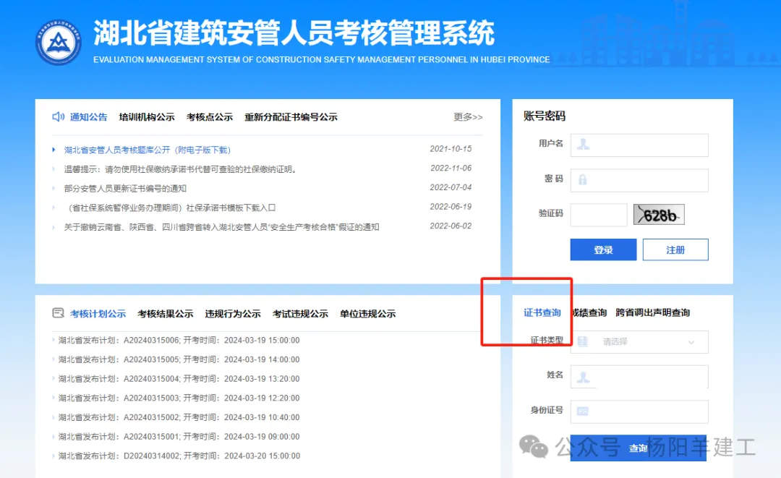The width and height of the screenshot is (781, 478).
Task: Open plan A20240315001 entry
Action: pyautogui.click(x=179, y=437)
